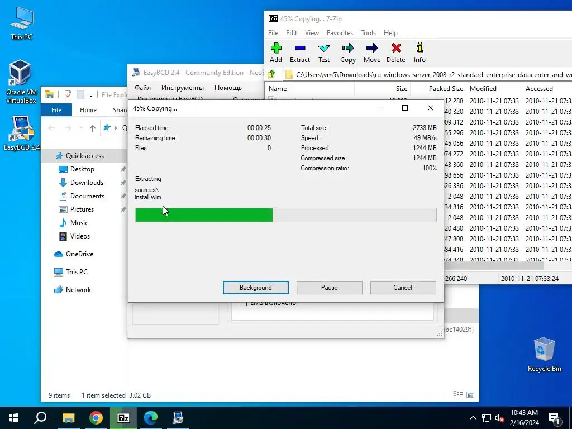Viewport: 572px width, 429px height.
Task: Open Tools menu in 7-Zip
Action: pyautogui.click(x=368, y=33)
